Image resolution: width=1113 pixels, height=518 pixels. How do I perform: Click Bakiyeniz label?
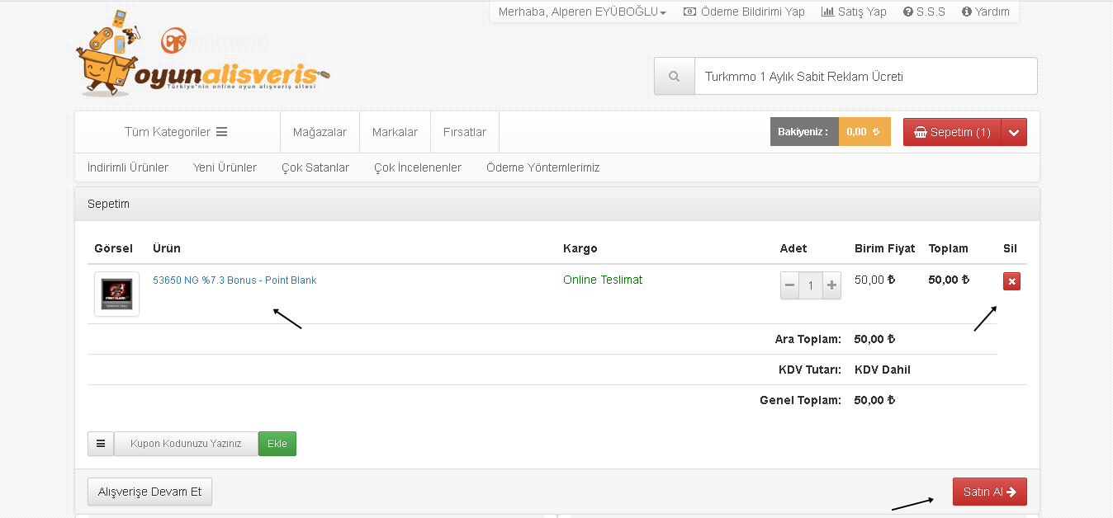803,132
